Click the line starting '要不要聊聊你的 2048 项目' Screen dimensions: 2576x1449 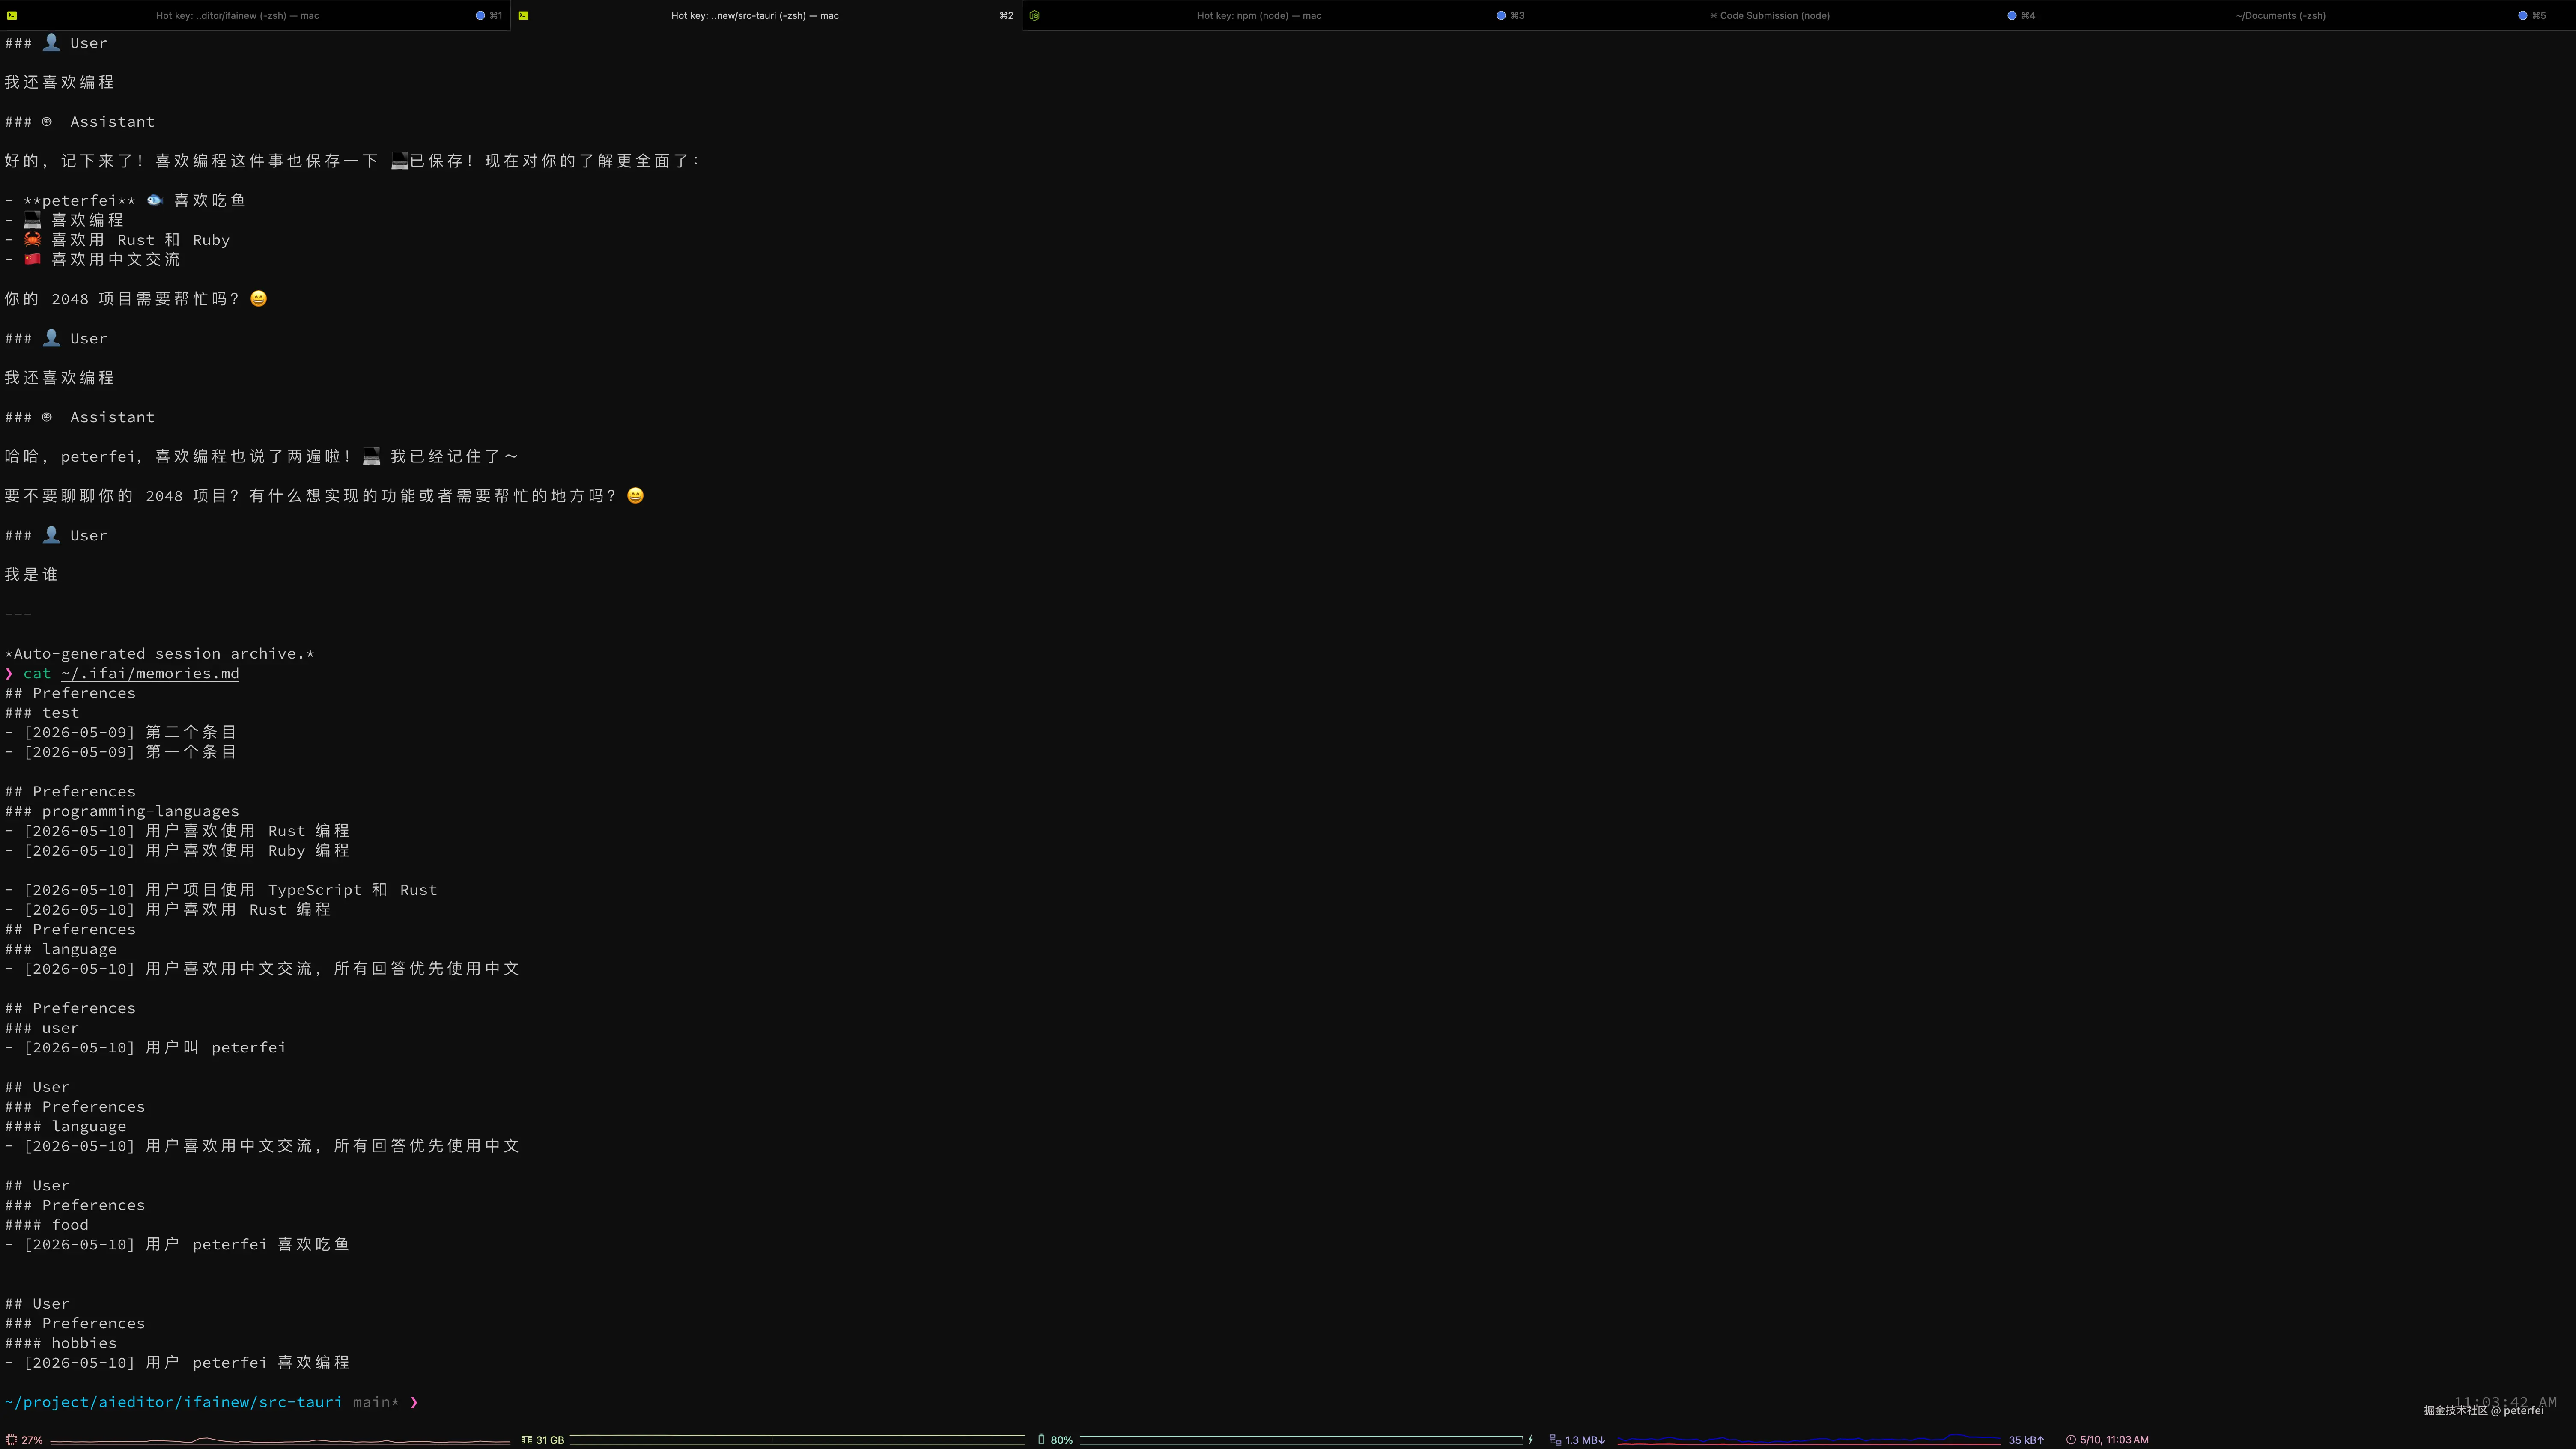325,496
